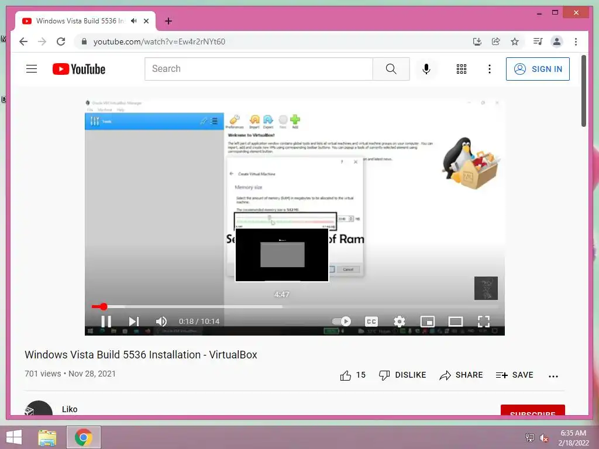Pause the video
599x449 pixels.
point(106,322)
